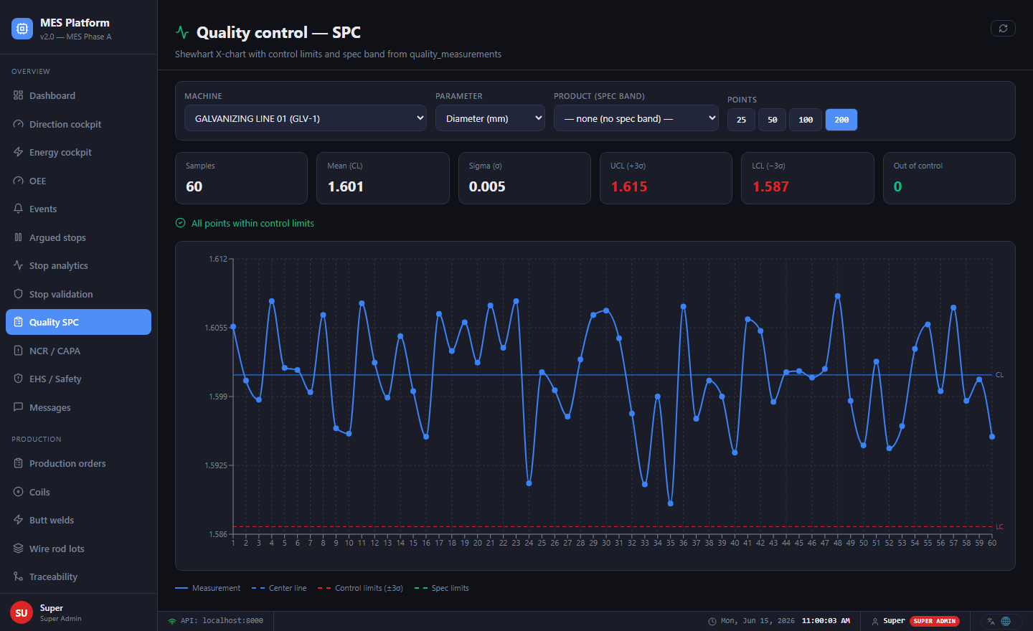Click 'All points within control limits' status text
This screenshot has height=631, width=1033.
click(x=253, y=223)
